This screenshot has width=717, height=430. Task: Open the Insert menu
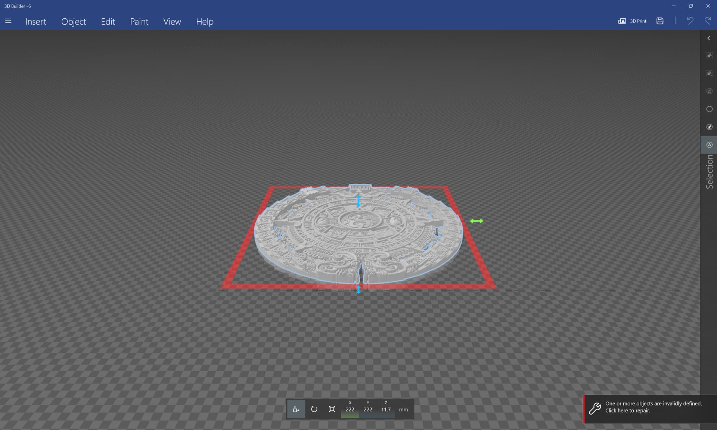click(36, 22)
